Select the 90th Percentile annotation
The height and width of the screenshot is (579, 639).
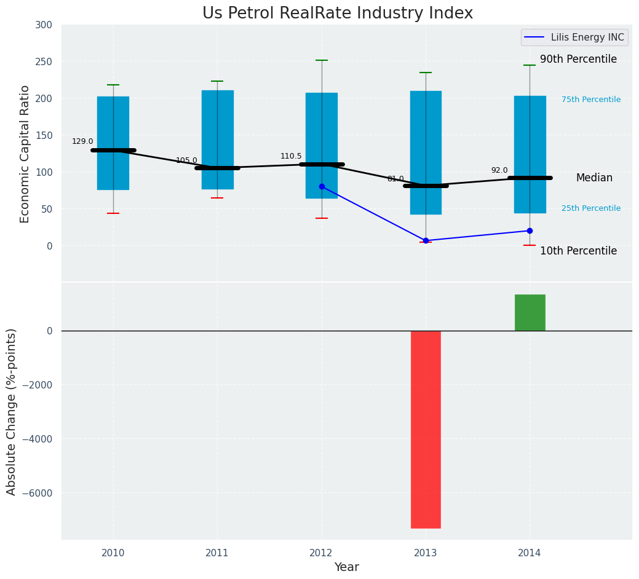(x=578, y=59)
